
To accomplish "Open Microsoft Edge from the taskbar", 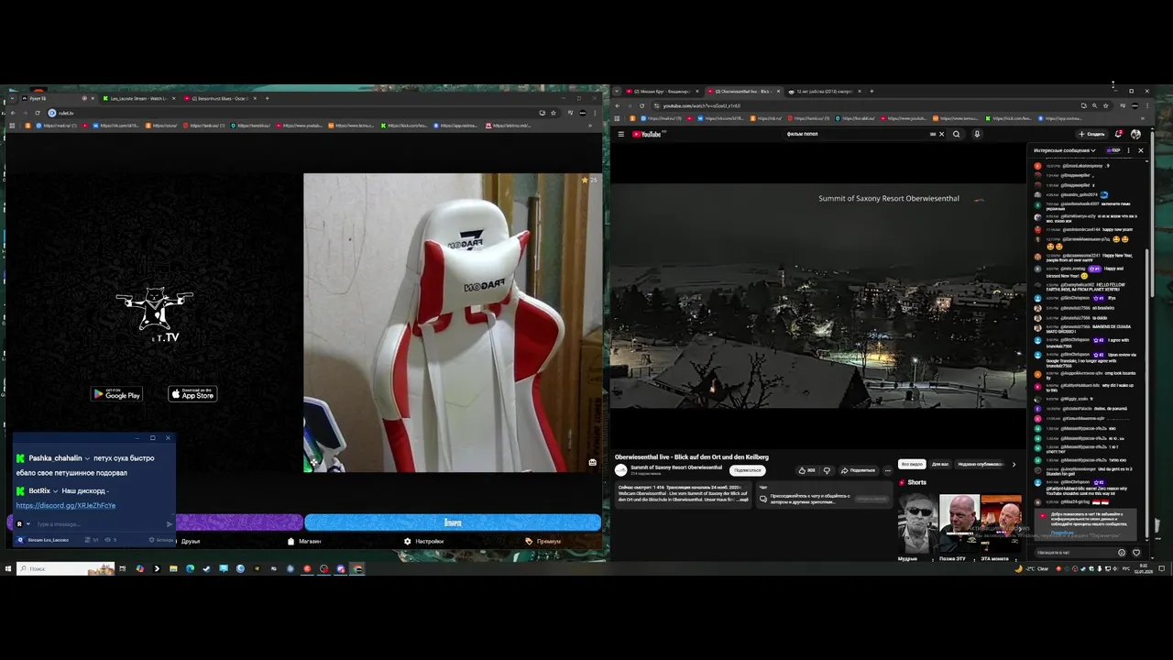I will tap(190, 568).
